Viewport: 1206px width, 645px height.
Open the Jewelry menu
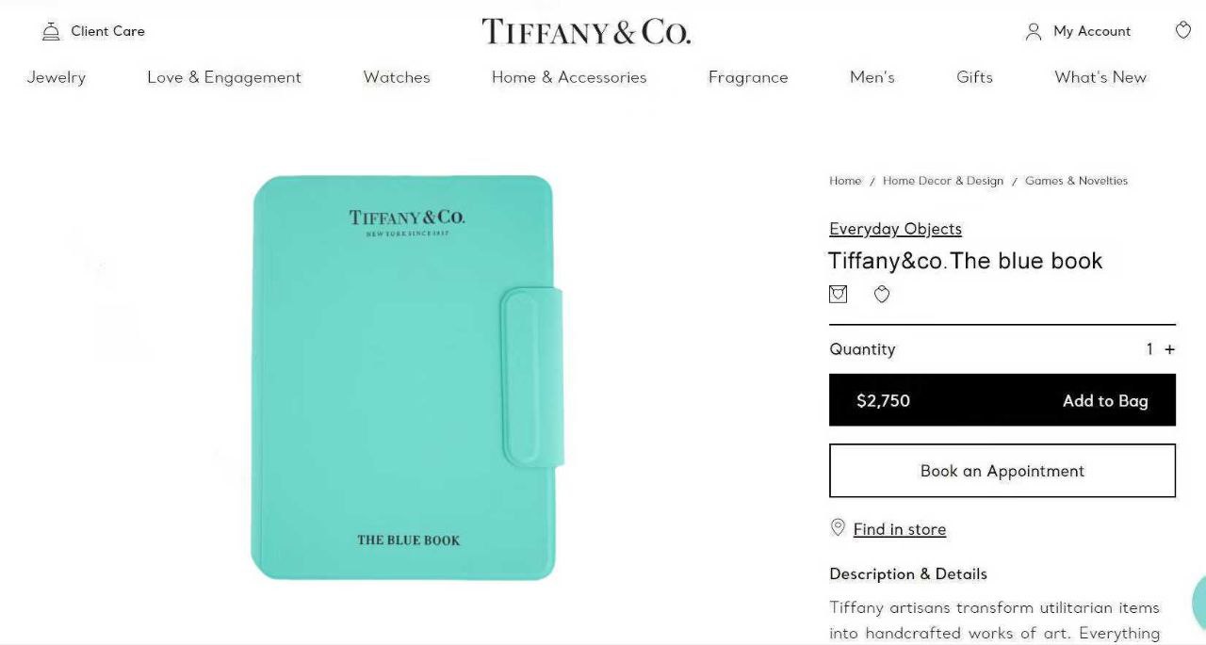[56, 77]
